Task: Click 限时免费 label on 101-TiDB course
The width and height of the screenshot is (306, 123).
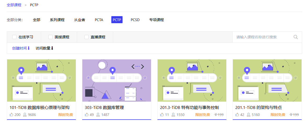Action: pos(66,115)
